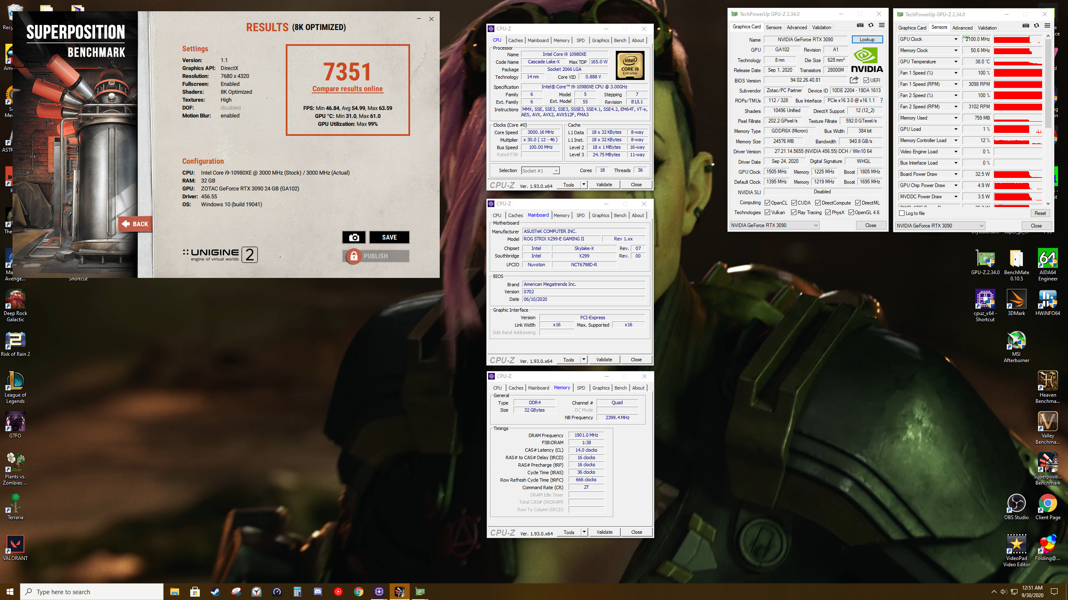1068x600 pixels.
Task: Open the OBS Studio desktop icon
Action: pyautogui.click(x=1016, y=507)
